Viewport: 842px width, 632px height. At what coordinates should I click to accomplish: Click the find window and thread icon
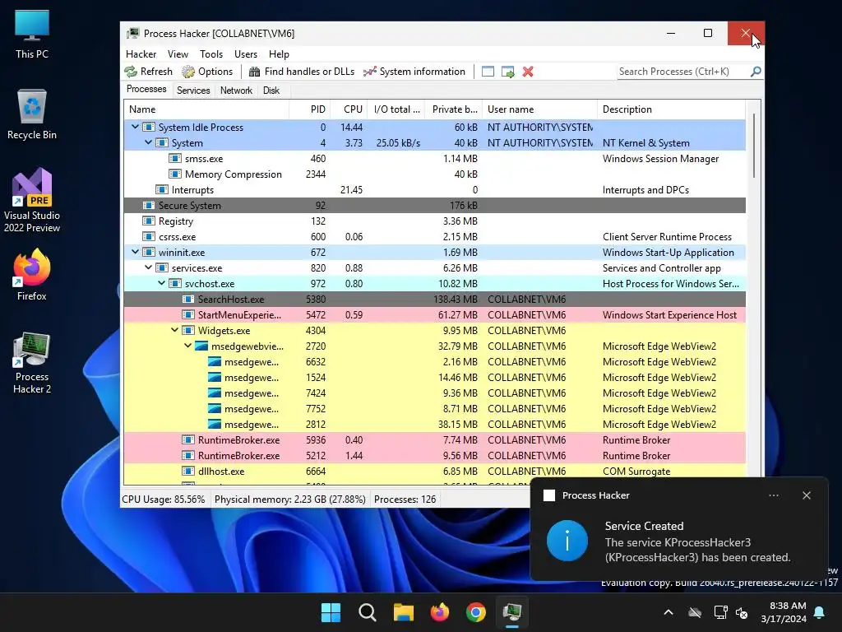[507, 72]
